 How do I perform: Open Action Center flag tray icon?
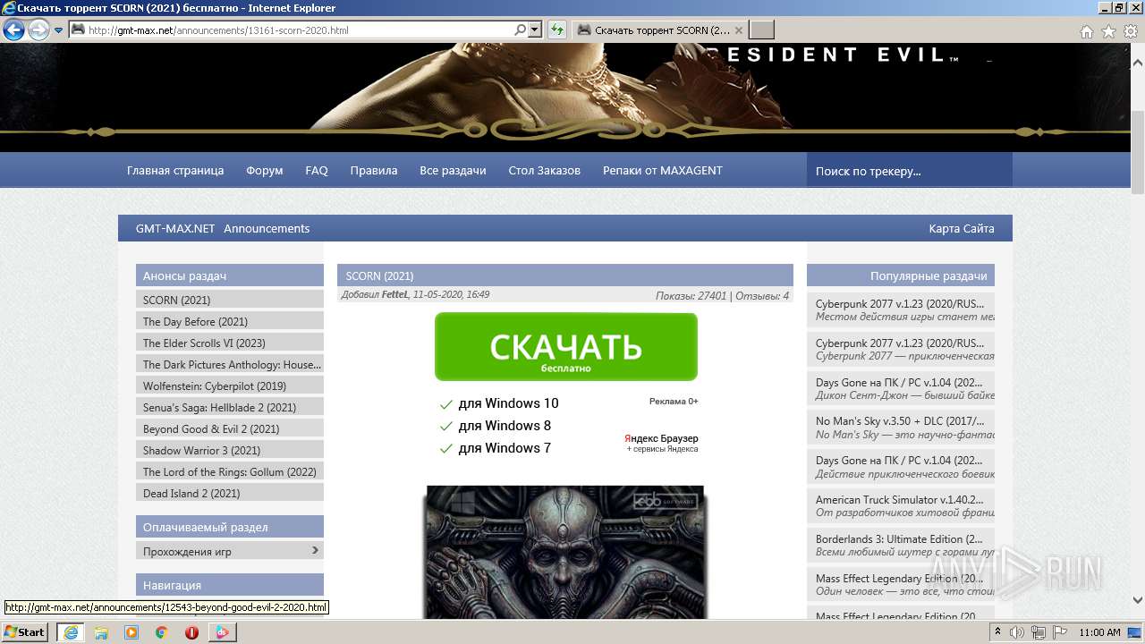tap(1058, 632)
